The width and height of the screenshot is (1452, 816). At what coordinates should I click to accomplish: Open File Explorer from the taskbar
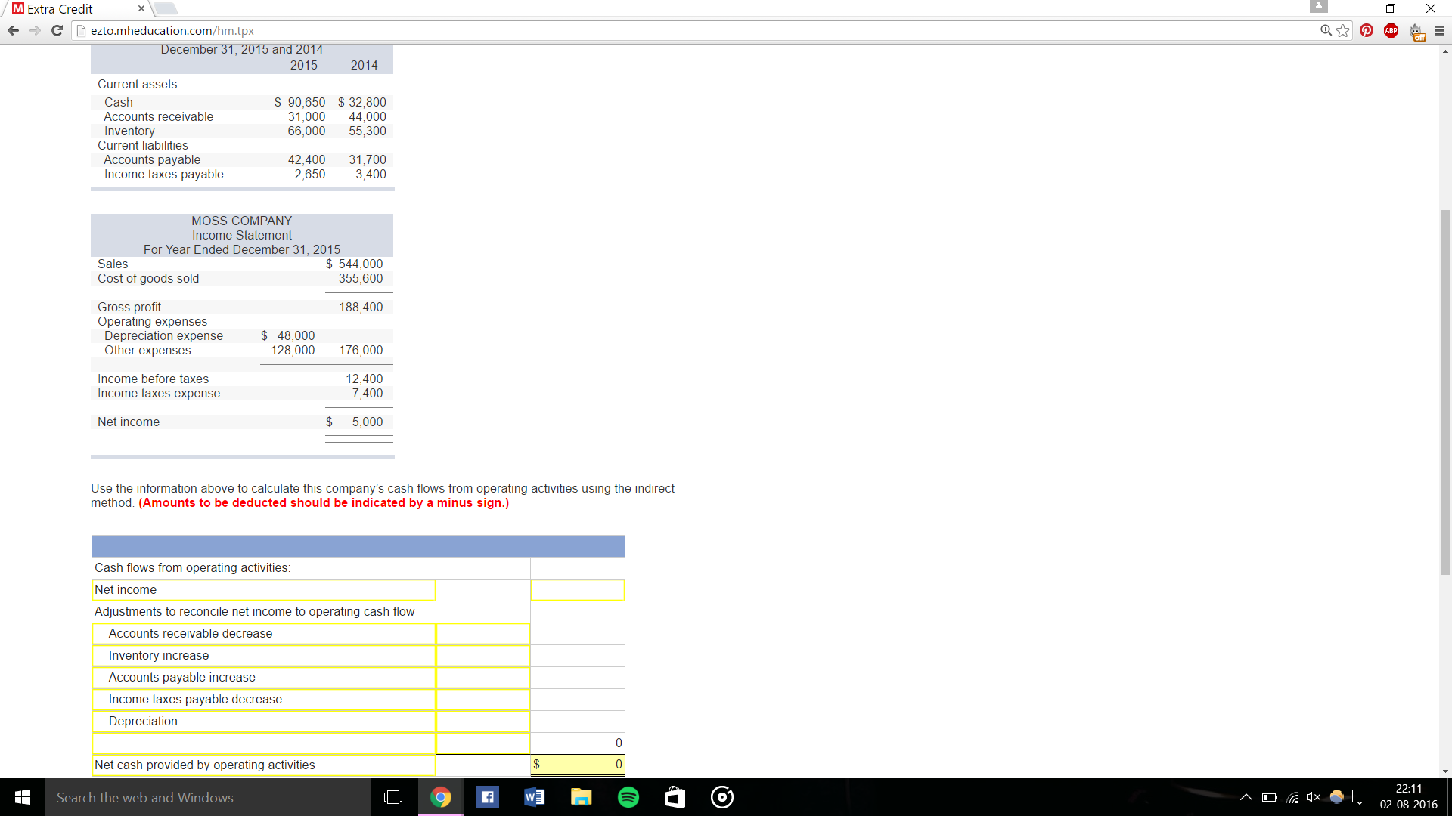tap(581, 797)
